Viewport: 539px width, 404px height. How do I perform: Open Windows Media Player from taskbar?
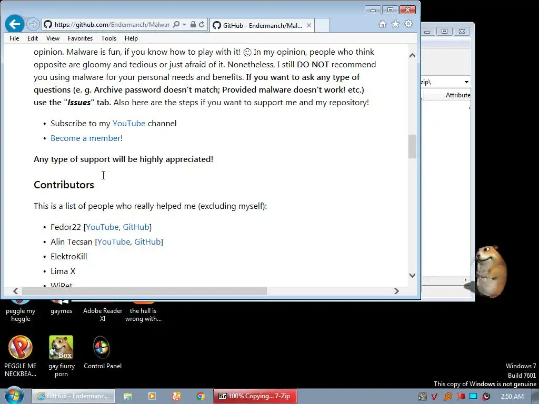(152, 397)
